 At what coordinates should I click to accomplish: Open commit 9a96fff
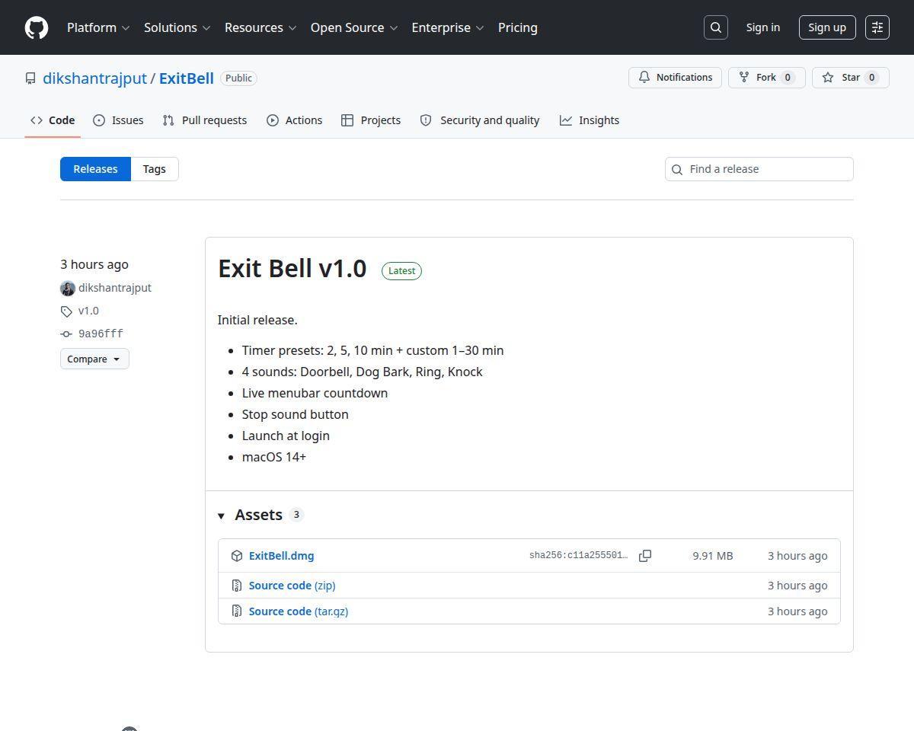tap(101, 334)
